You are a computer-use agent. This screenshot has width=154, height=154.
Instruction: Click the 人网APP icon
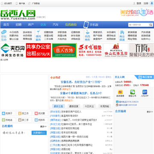coord(145,92)
